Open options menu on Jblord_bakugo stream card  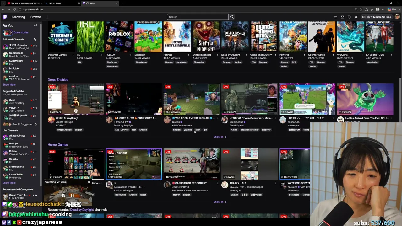(x=102, y=118)
